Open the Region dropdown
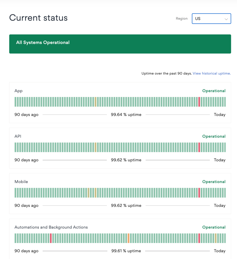The width and height of the screenshot is (237, 259). coord(211,18)
